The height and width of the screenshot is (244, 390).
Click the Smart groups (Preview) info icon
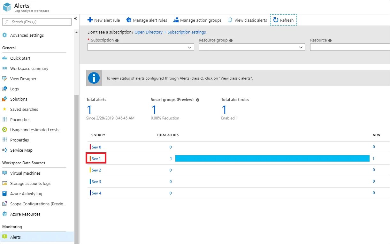(x=198, y=100)
